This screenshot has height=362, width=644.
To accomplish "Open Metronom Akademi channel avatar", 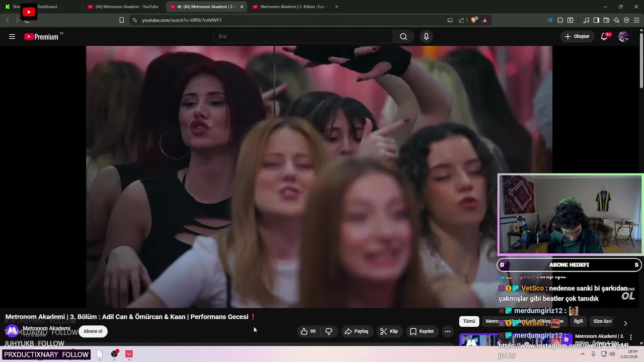I will point(12,331).
